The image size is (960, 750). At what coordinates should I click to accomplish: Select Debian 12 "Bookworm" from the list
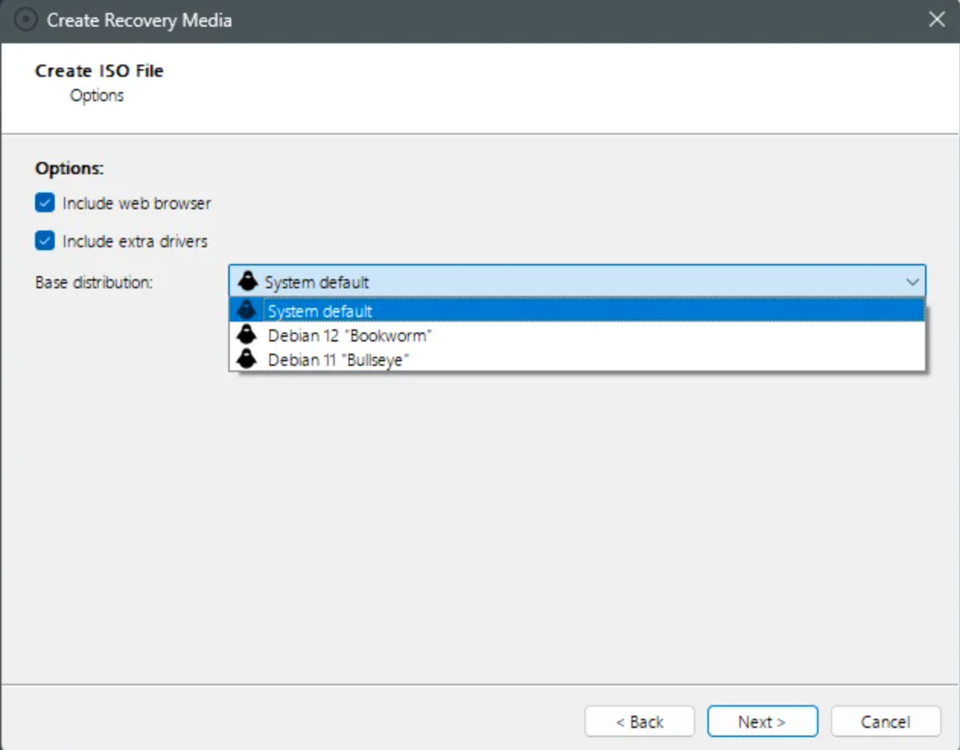(x=349, y=335)
